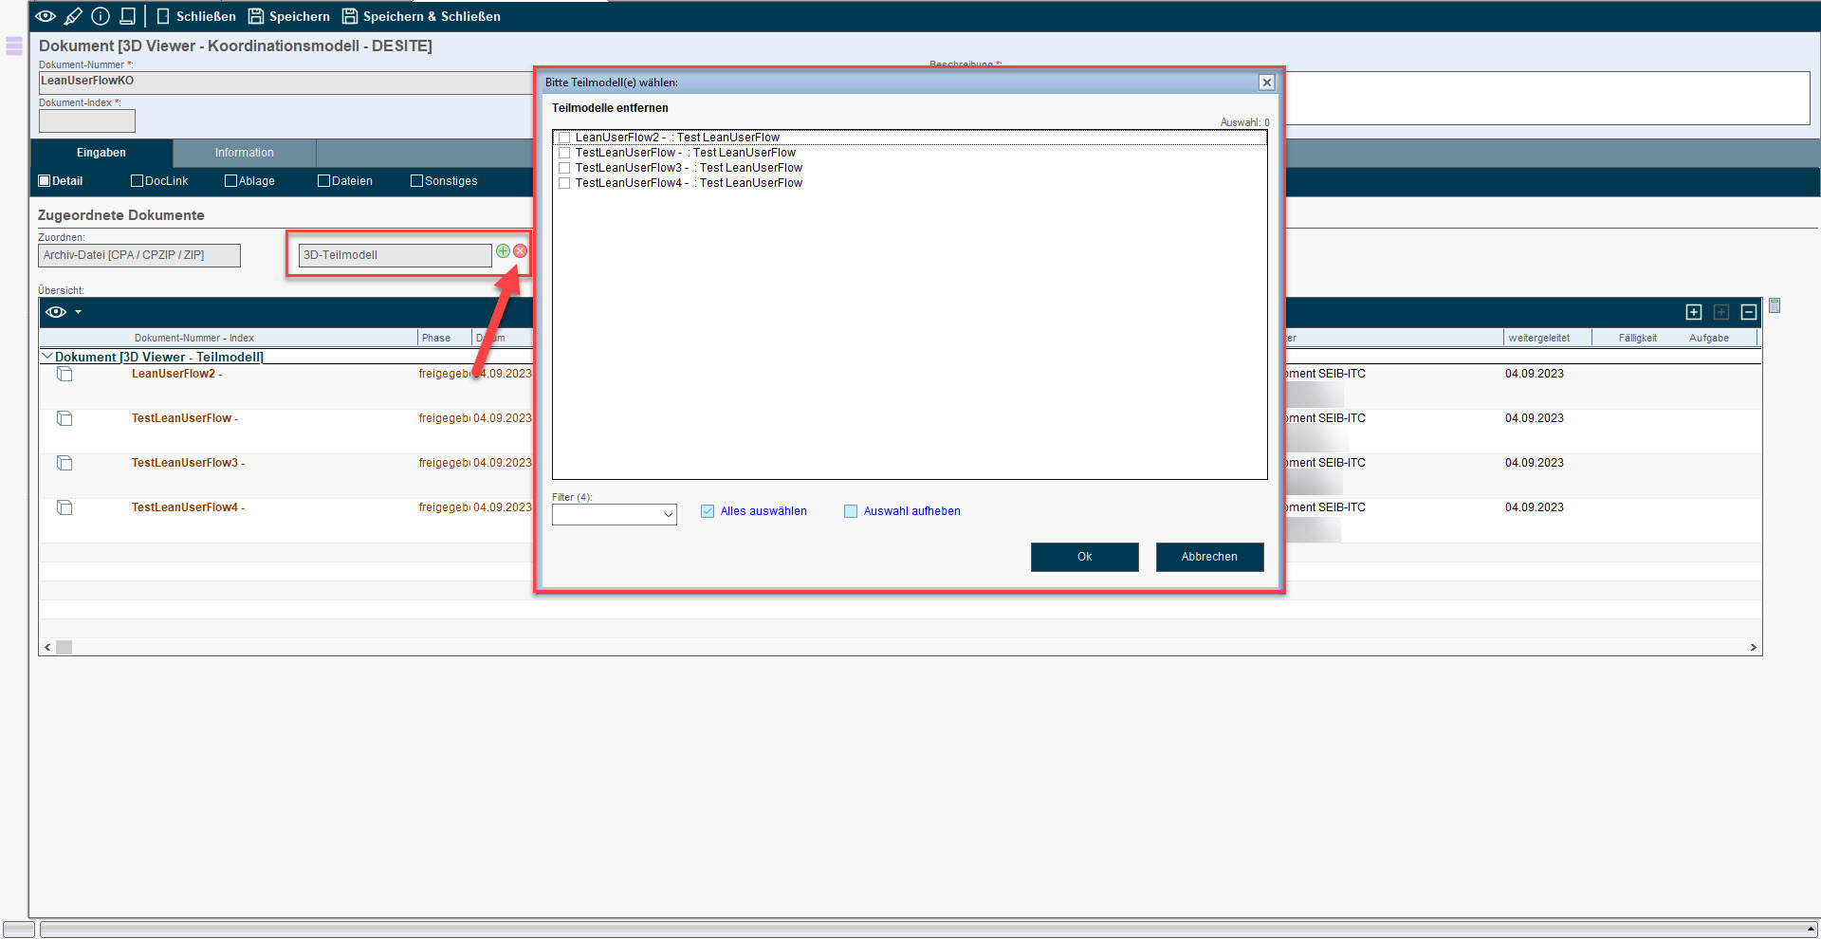Click Abbrechen to cancel the dialog
Viewport: 1821px width, 939px height.
[1208, 557]
